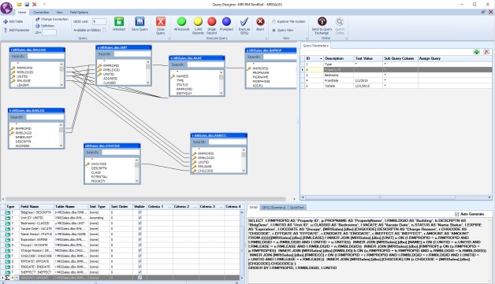Click the sigma icon in AMOUNT row

click(x=7, y=278)
